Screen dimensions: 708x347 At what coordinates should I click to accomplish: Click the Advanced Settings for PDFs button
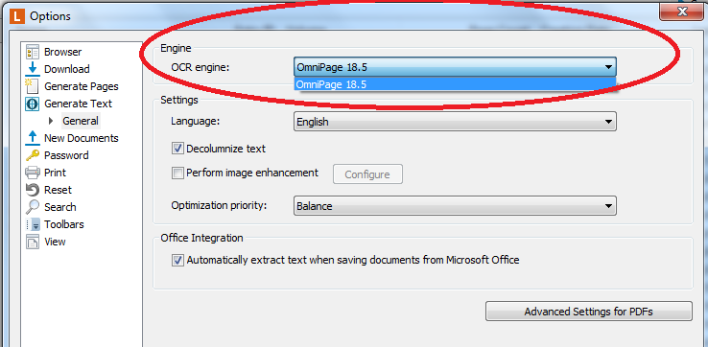589,312
